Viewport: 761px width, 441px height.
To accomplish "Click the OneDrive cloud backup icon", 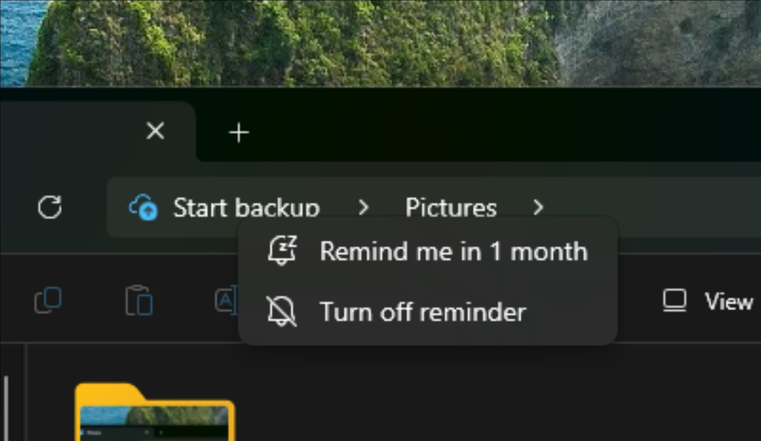I will pyautogui.click(x=143, y=208).
